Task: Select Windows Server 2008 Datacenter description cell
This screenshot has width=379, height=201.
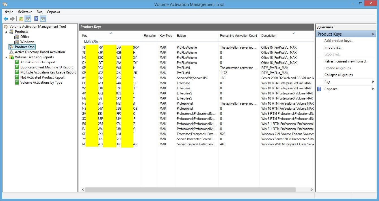Action: coord(287,139)
